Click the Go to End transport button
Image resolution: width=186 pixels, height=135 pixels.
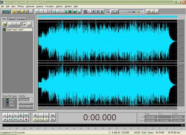point(21,119)
